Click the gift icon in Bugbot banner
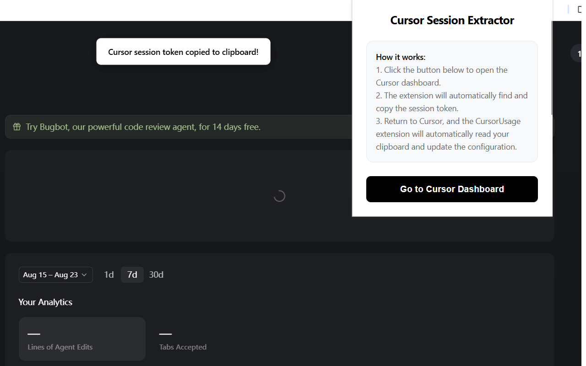The height and width of the screenshot is (366, 586). (x=17, y=127)
